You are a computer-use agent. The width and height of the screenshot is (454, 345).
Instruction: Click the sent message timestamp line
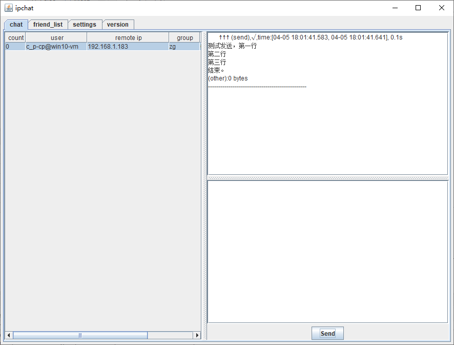(x=311, y=37)
